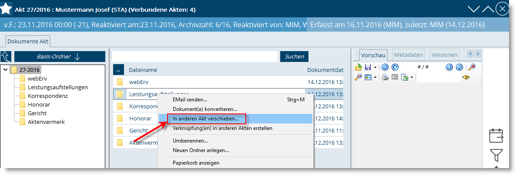Select Honorar folder in the tree
Viewport: 516px width, 175px height.
(x=39, y=104)
